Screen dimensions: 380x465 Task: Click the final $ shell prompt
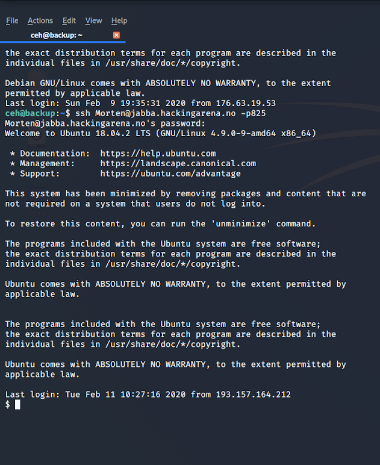pos(7,405)
